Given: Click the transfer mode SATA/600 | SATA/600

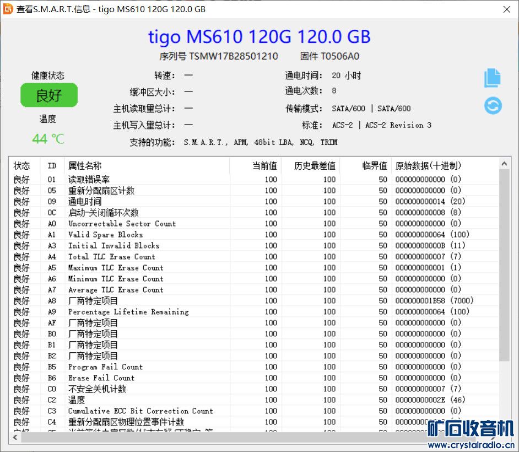Looking at the screenshot, I should 371,108.
